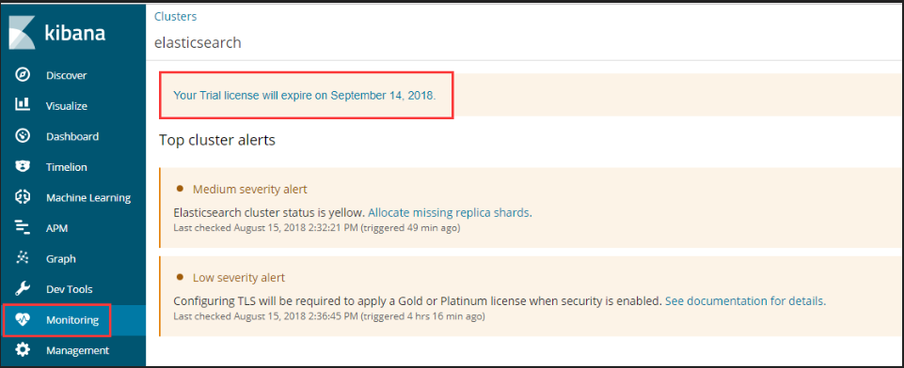Click the Graph nodes icon
904x368 pixels.
pos(23,258)
